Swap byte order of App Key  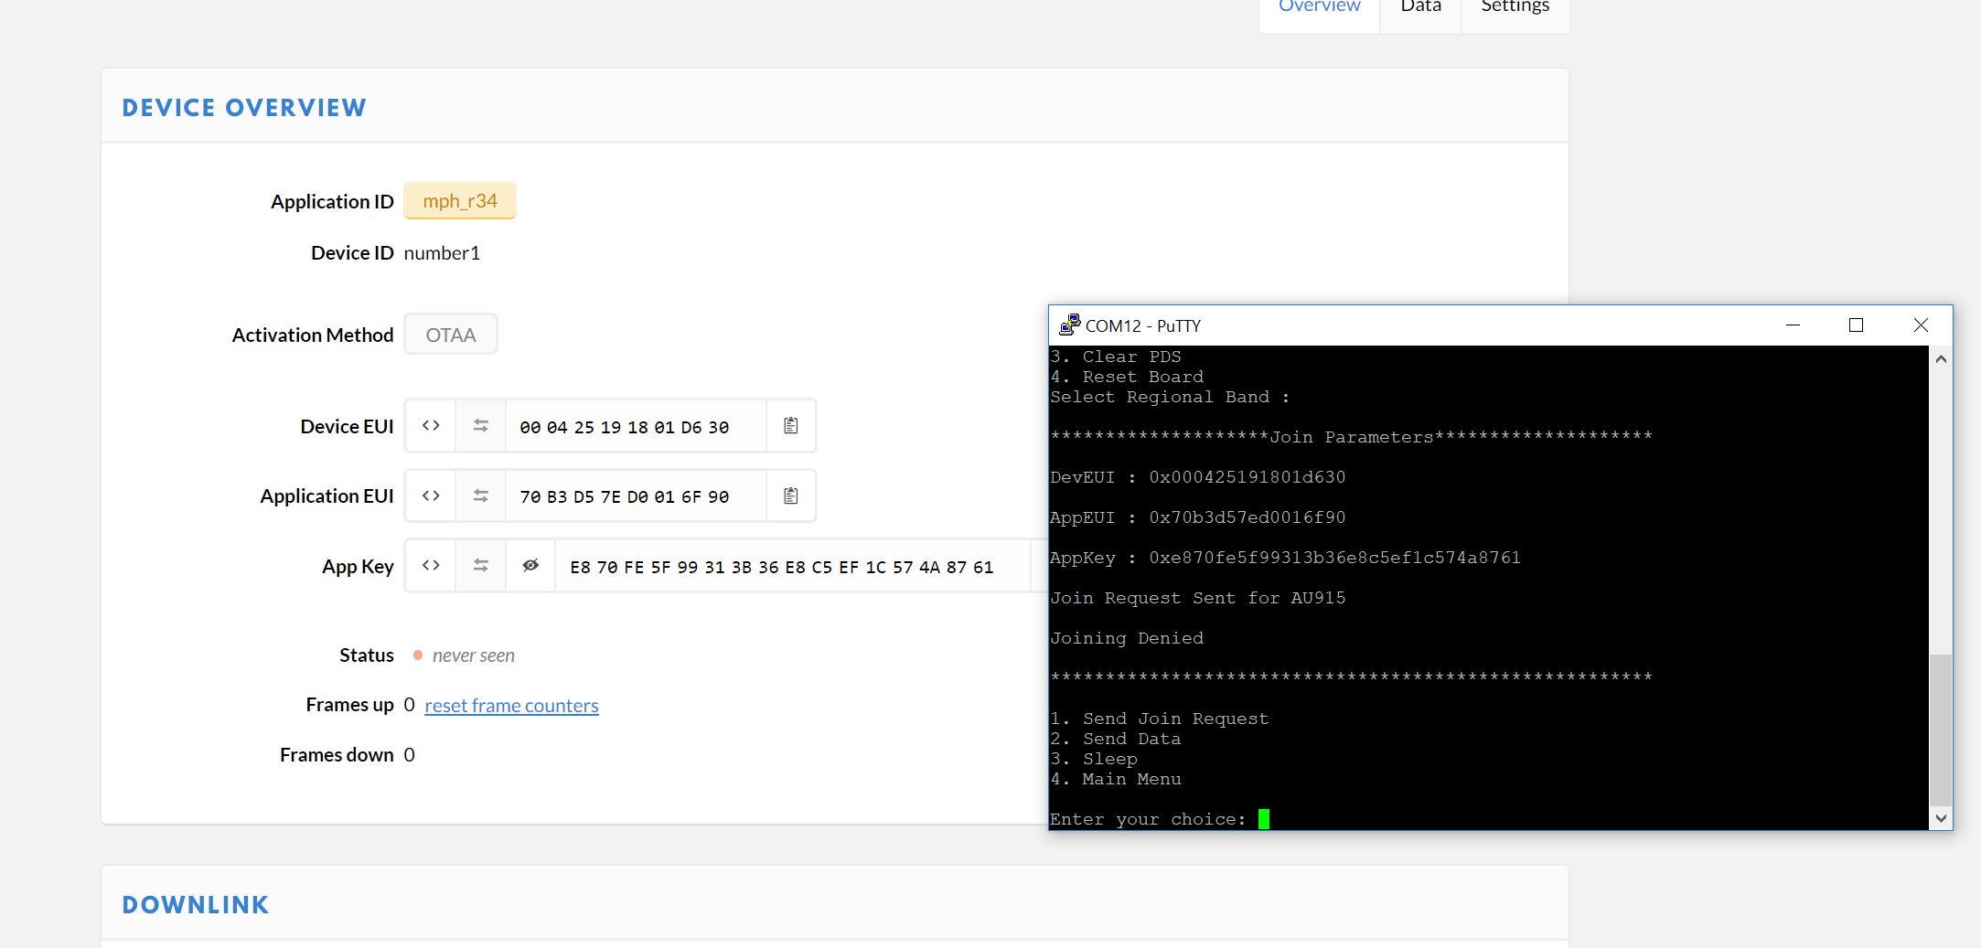[480, 566]
